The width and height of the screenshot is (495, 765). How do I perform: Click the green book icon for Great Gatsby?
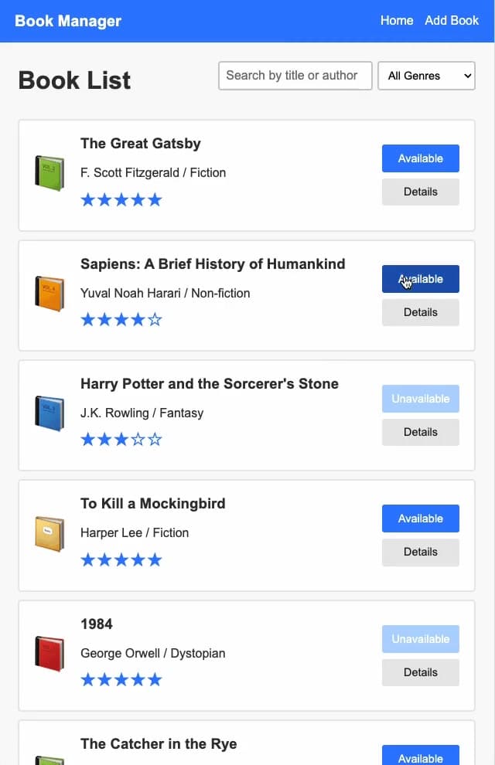point(49,173)
